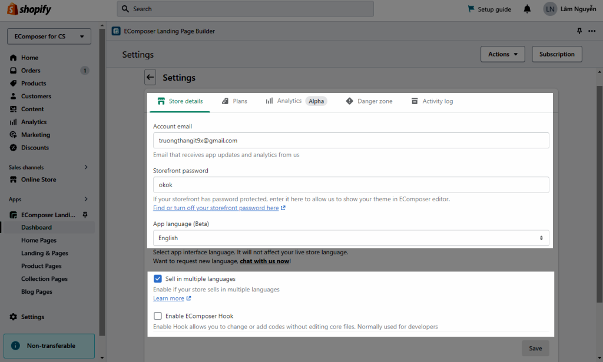
Task: Click the Save button
Action: pyautogui.click(x=535, y=348)
